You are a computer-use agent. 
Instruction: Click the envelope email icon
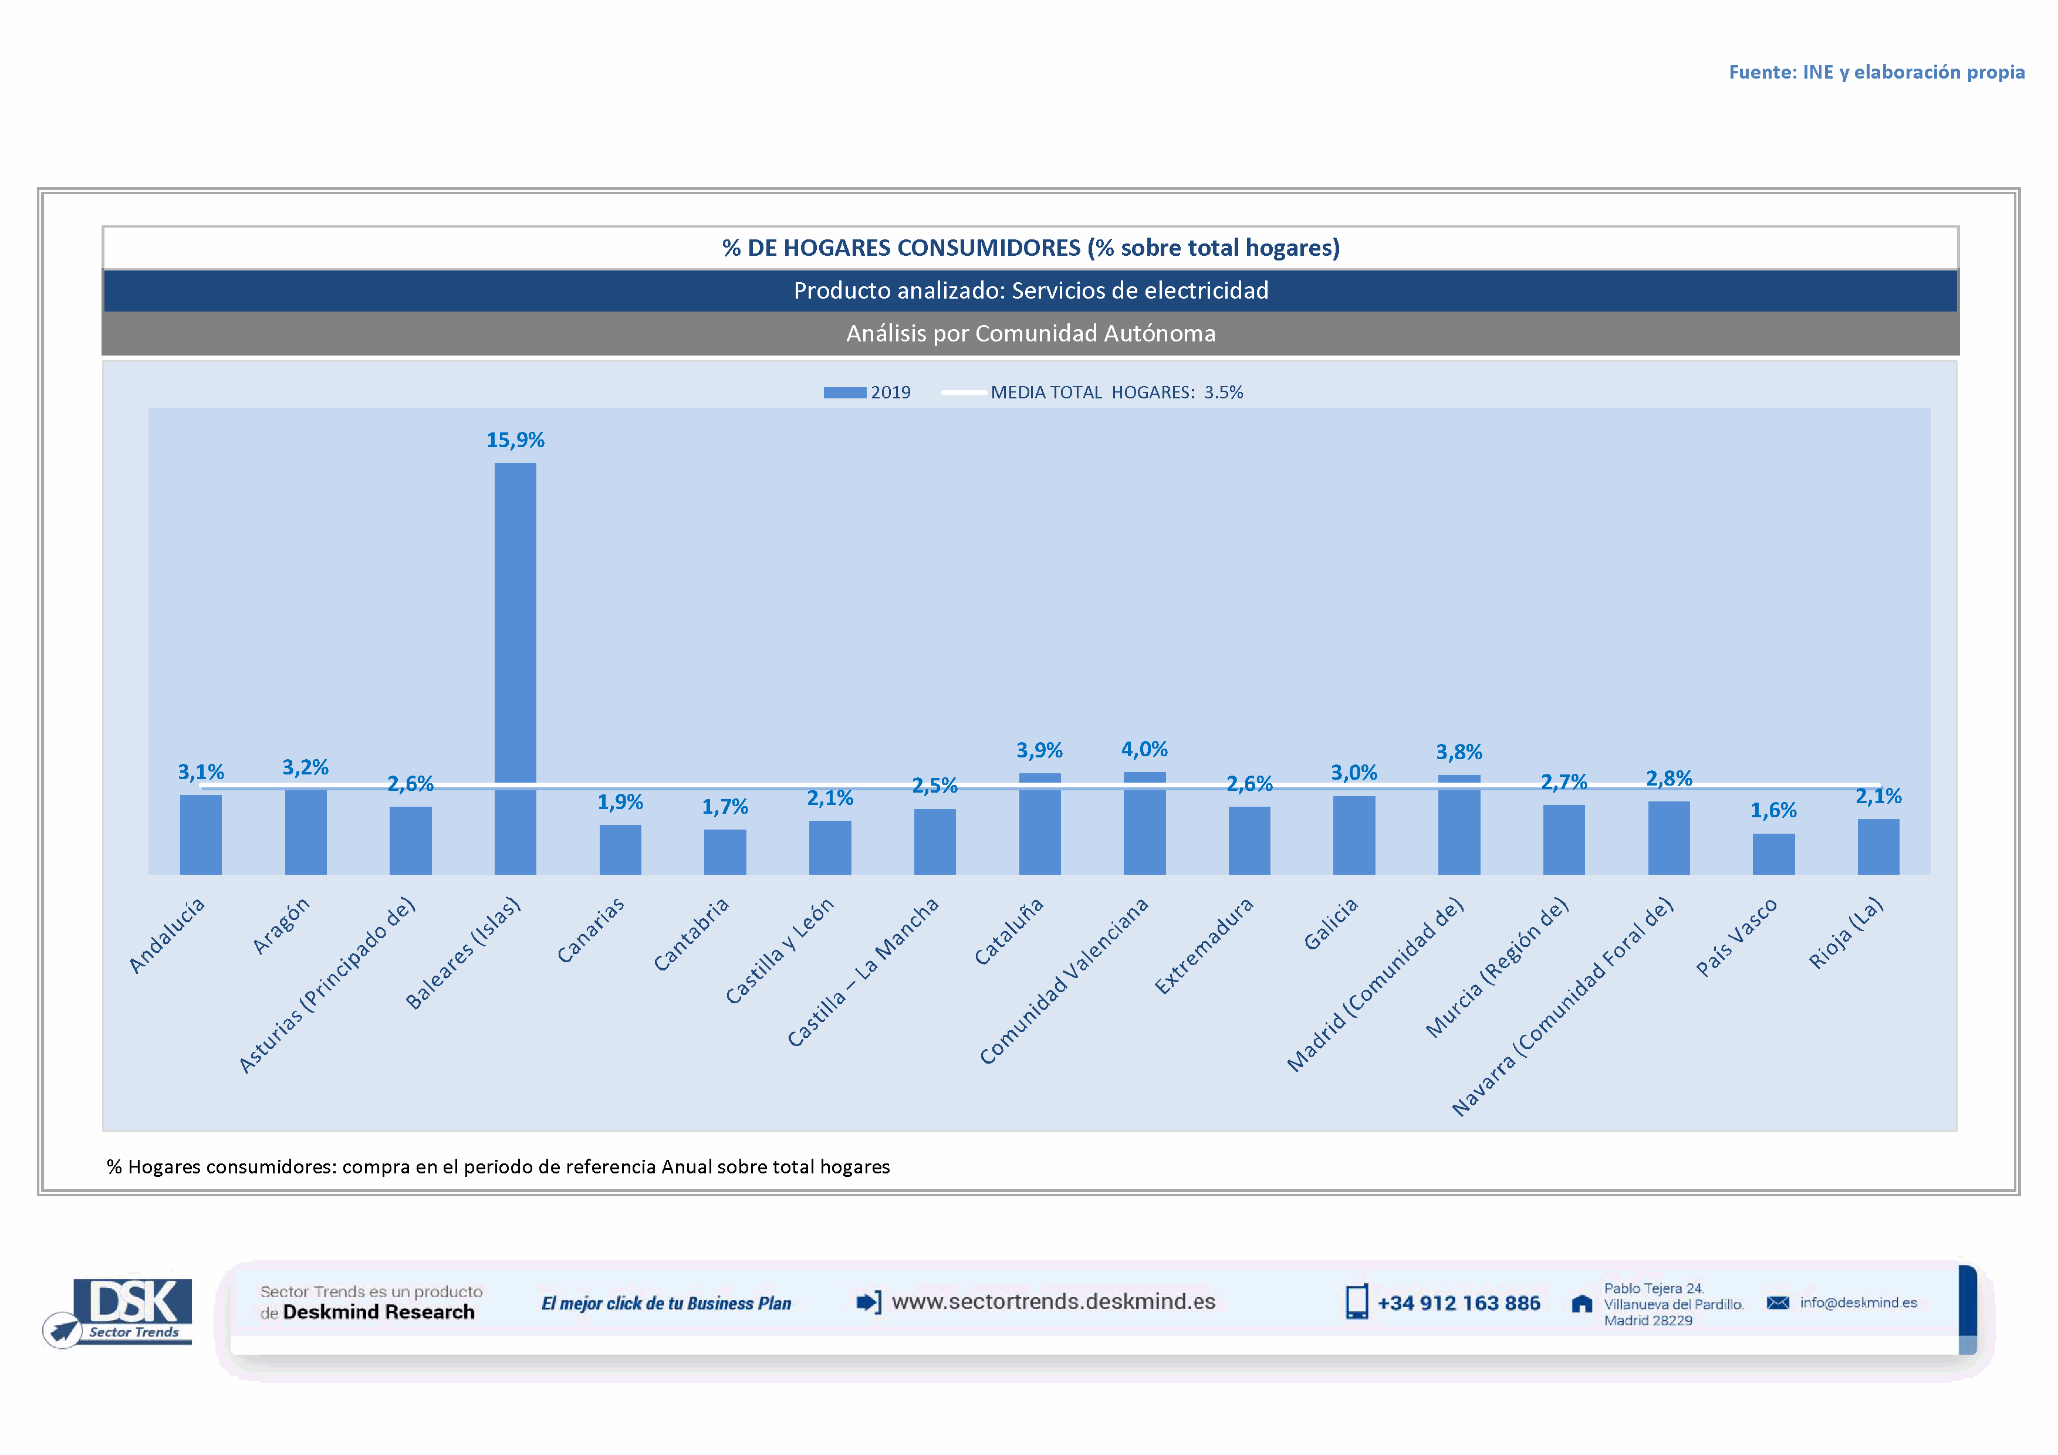tap(1777, 1302)
